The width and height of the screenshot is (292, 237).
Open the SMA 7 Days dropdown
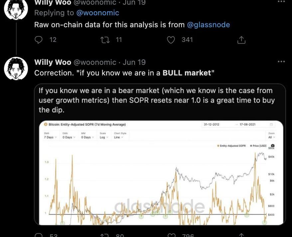[x=50, y=137]
